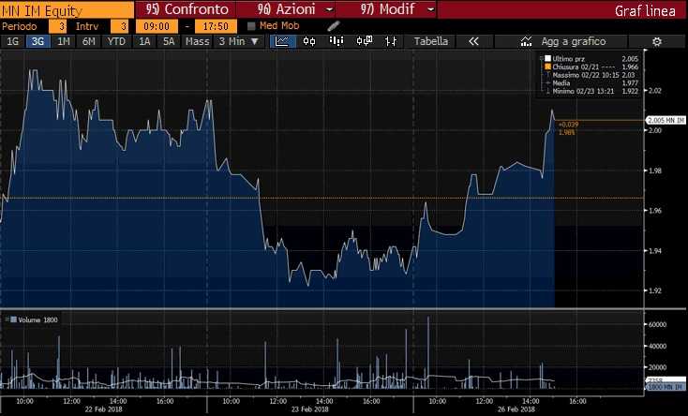688x416 pixels.
Task: Click the 1800 MN IM volume tag
Action: point(666,387)
